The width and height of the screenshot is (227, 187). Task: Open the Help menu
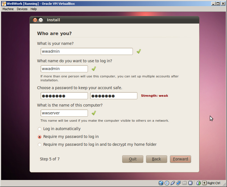(34, 9)
